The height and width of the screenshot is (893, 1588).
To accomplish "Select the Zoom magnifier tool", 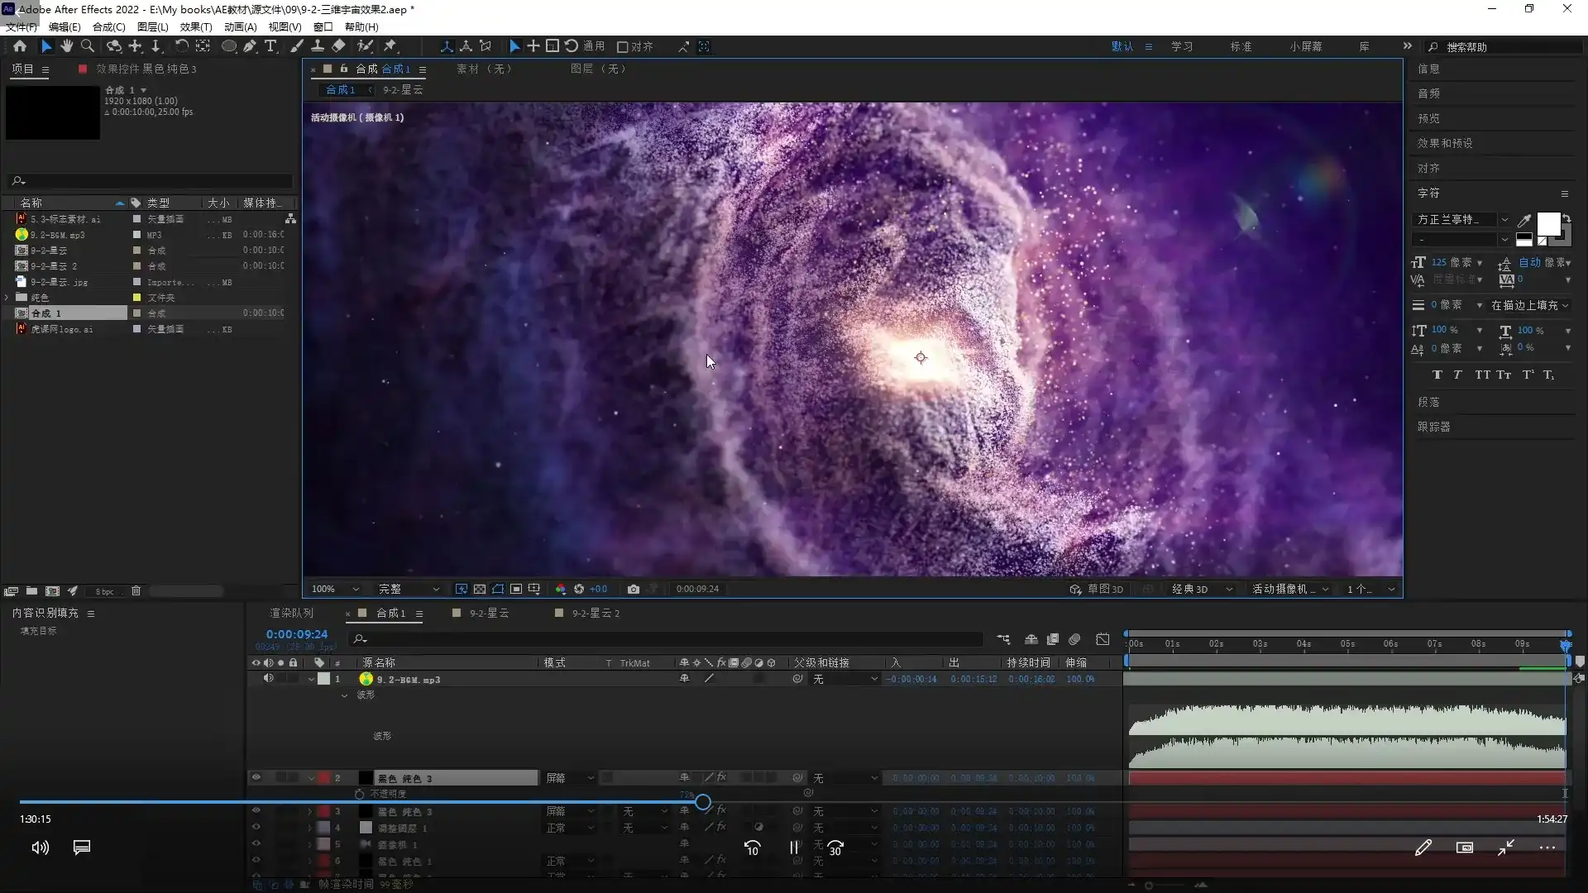I will [x=87, y=46].
